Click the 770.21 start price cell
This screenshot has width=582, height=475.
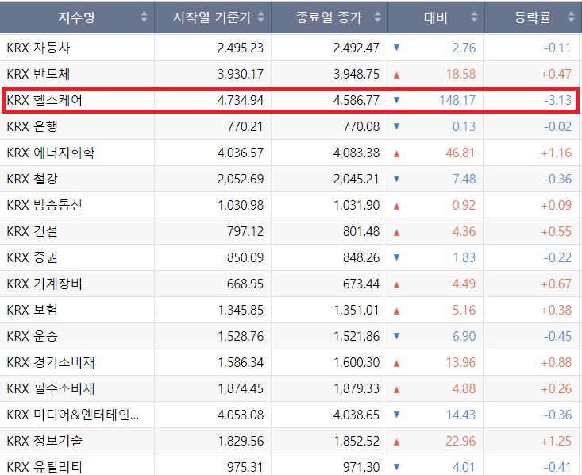(245, 126)
